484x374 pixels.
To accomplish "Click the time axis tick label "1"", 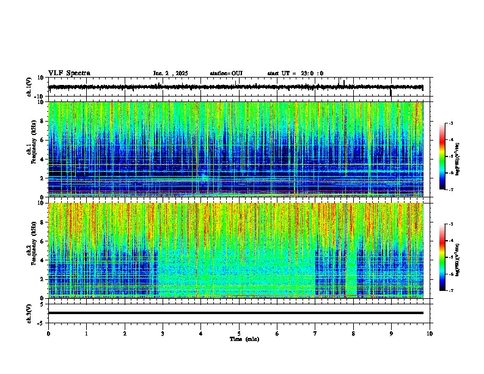I will pos(86,334).
